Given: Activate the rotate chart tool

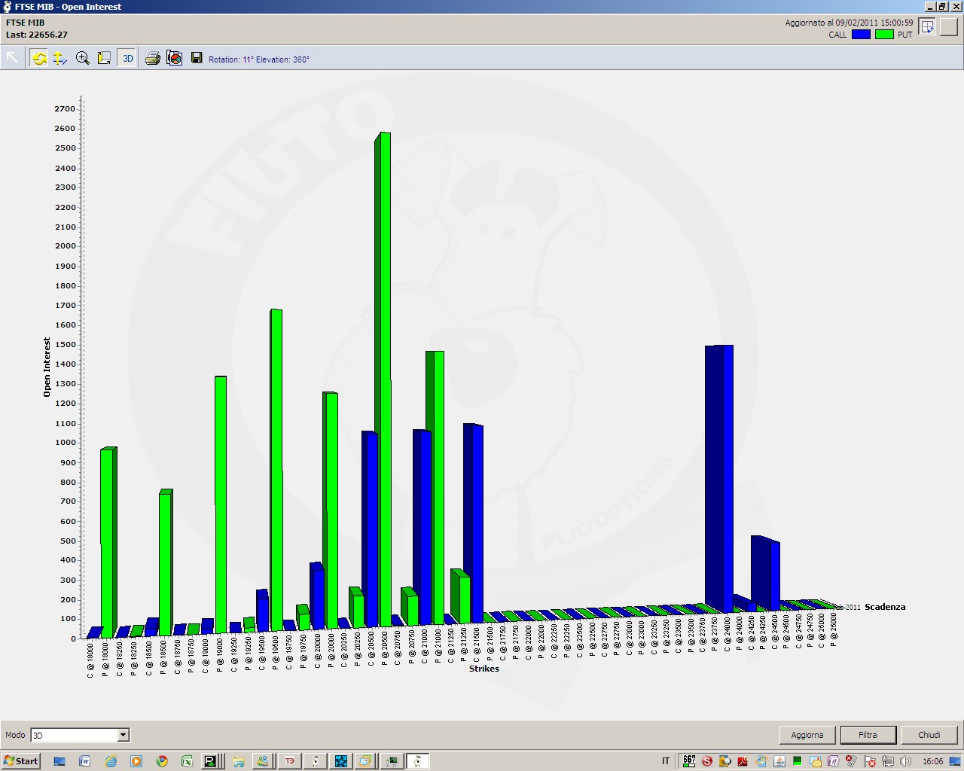Looking at the screenshot, I should click(38, 58).
